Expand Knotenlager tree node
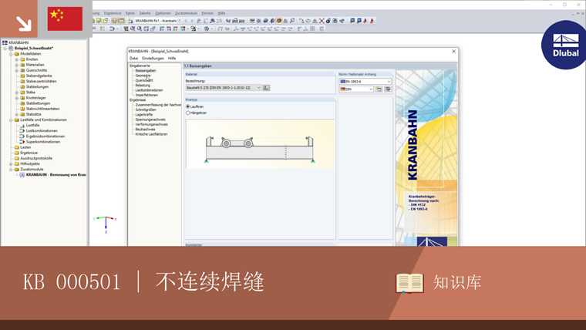This screenshot has height=330, width=586. (x=16, y=98)
